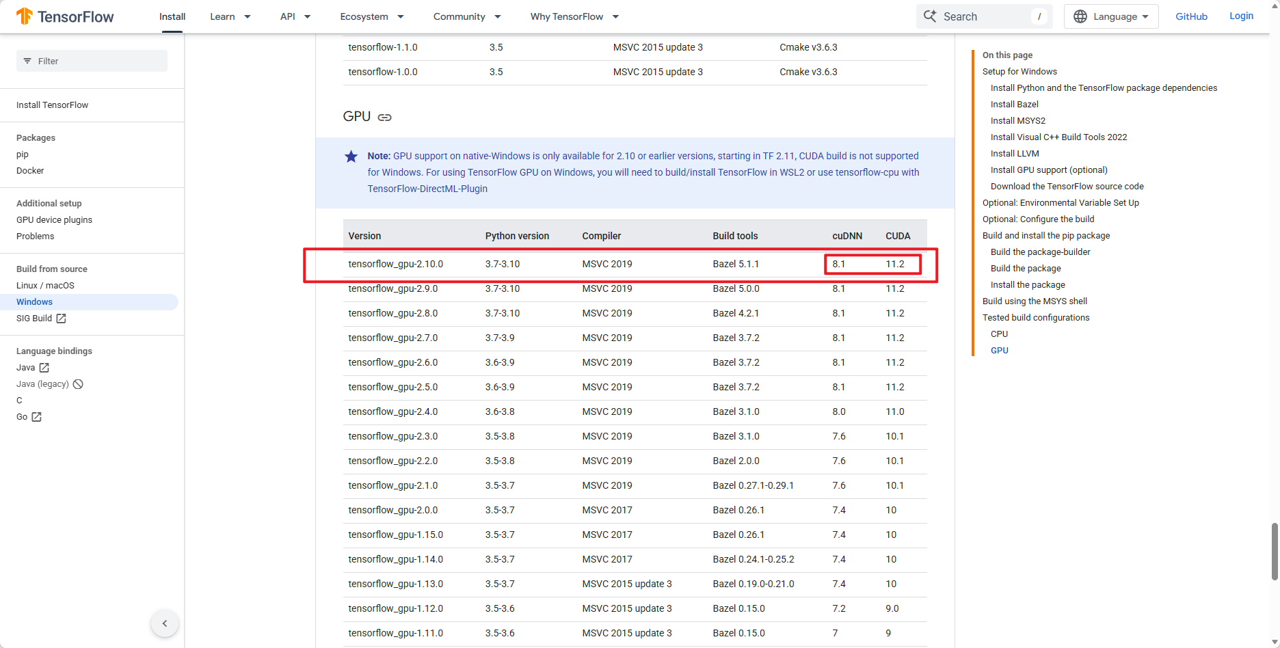Screen dimensions: 1280x648
Task: Click external link icon beside Go
Action: click(36, 417)
